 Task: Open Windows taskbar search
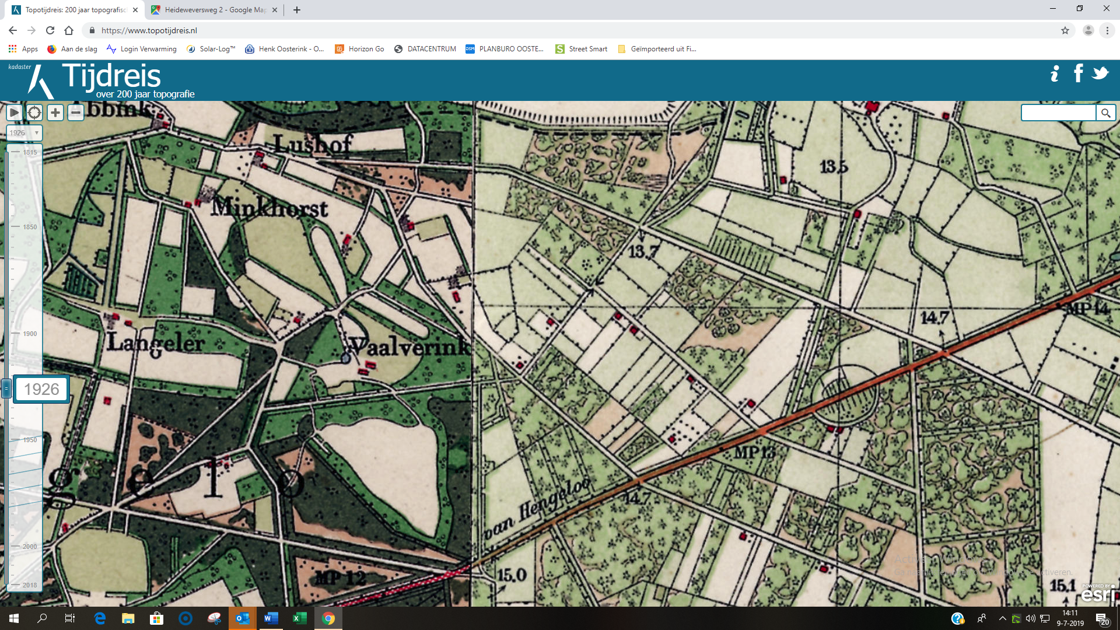point(42,618)
